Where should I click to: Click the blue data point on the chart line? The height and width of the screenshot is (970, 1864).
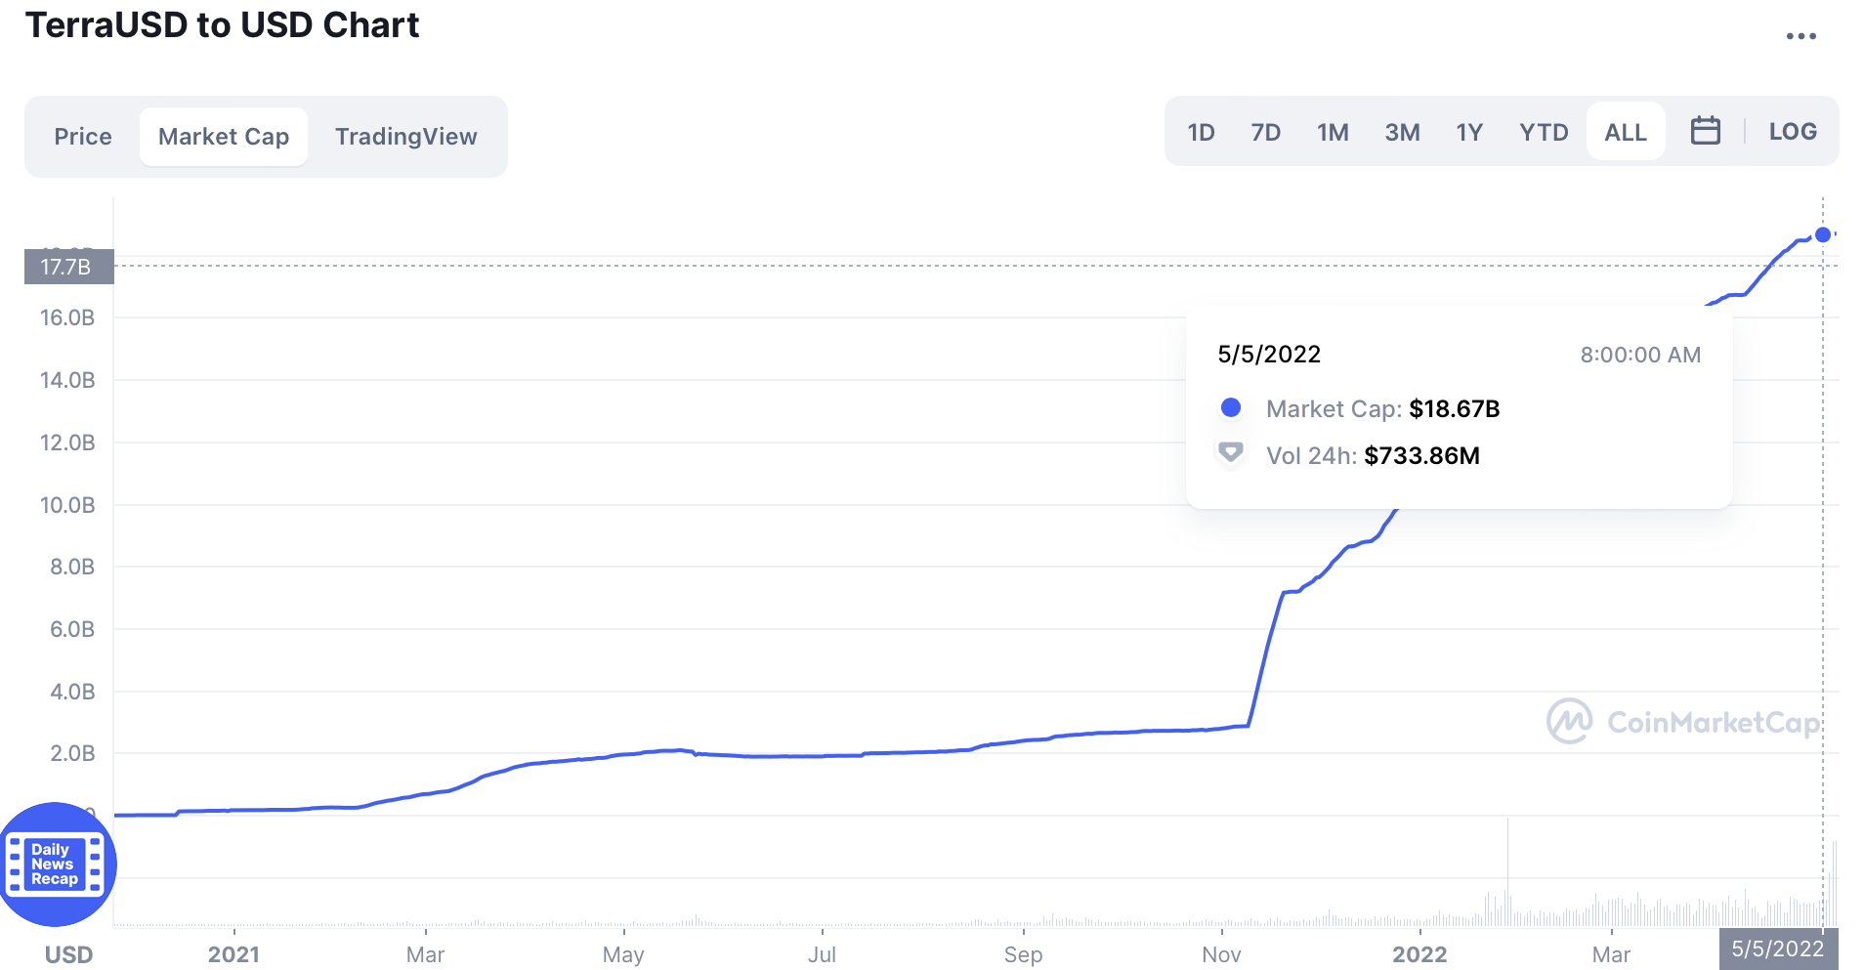(x=1823, y=234)
